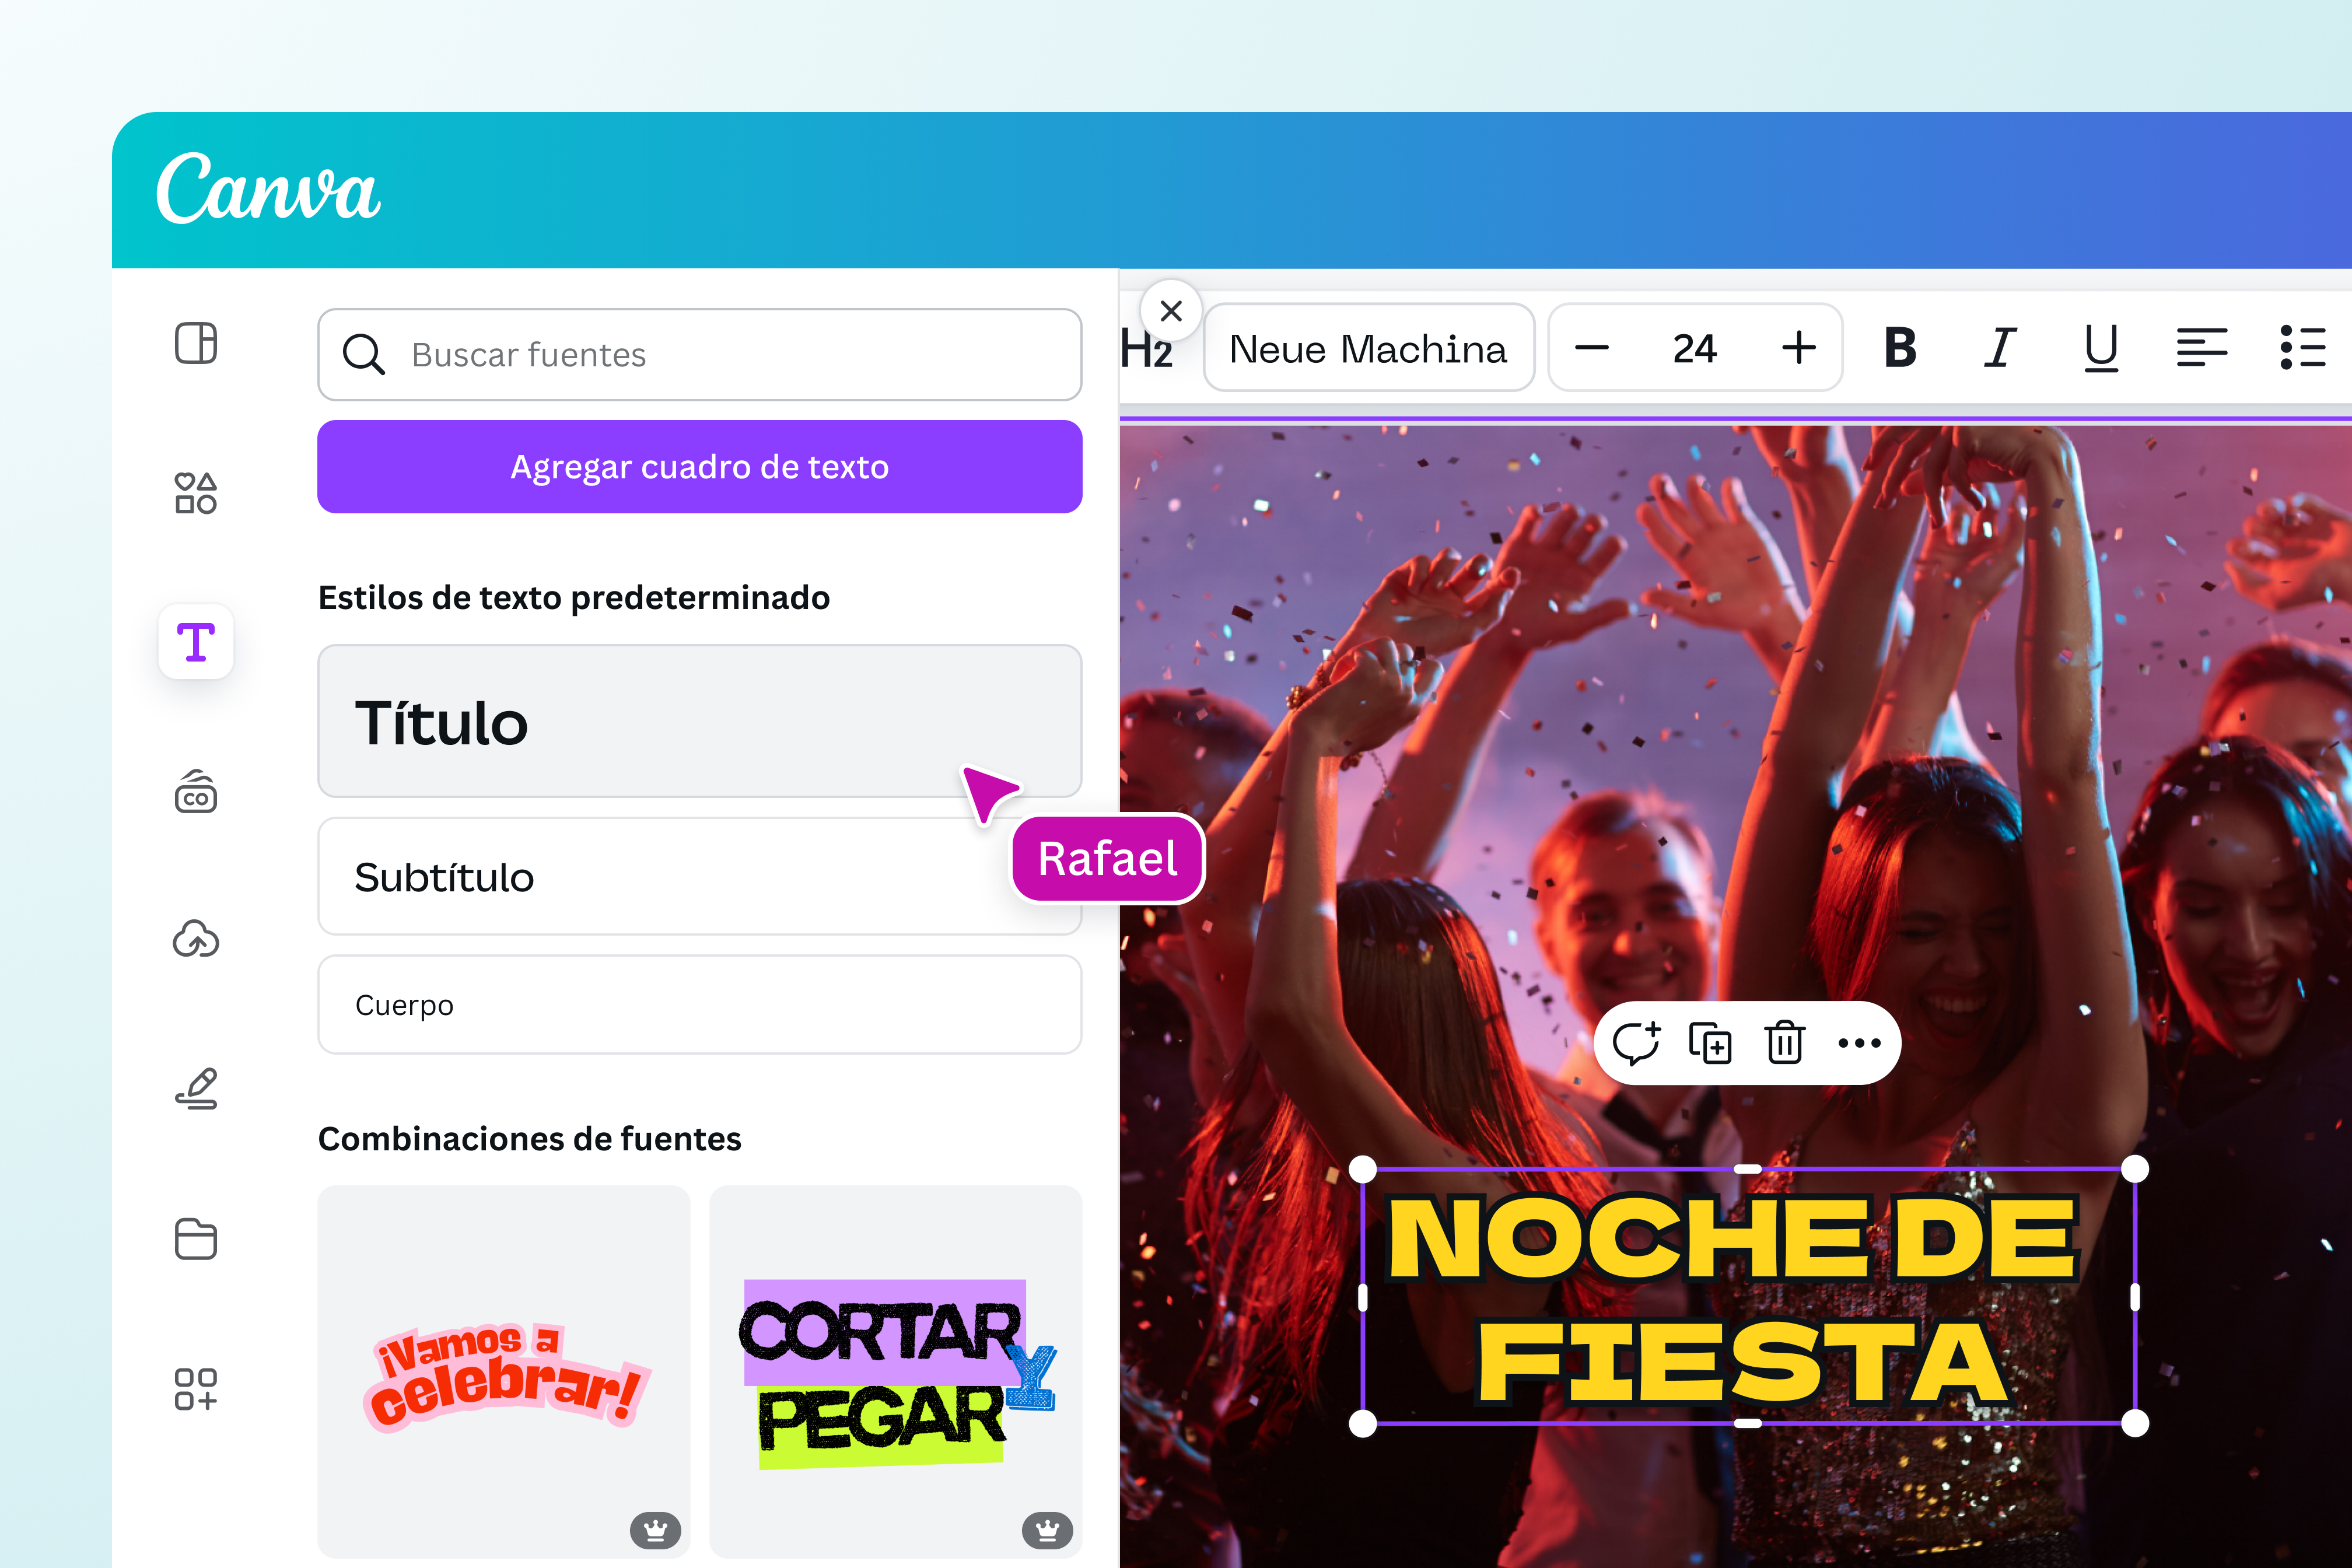This screenshot has width=2352, height=1568.
Task: Add a Subtítulo text style
Action: tap(700, 877)
